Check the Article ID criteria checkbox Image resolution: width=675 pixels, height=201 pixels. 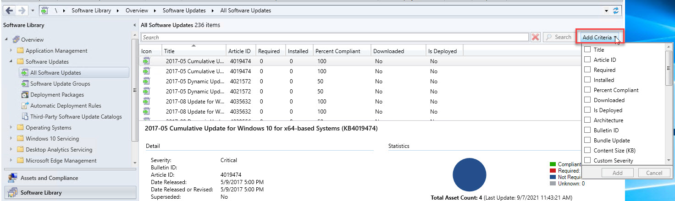tap(587, 60)
